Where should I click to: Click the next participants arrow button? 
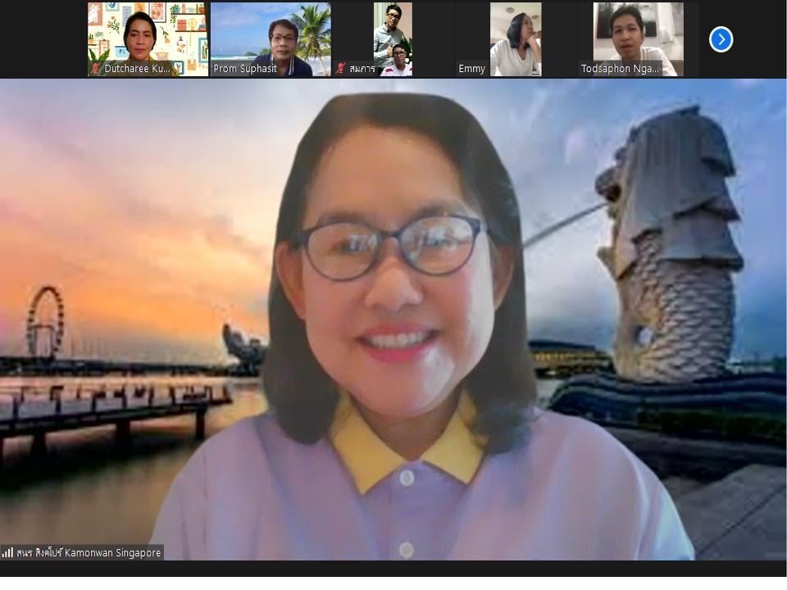tap(721, 39)
